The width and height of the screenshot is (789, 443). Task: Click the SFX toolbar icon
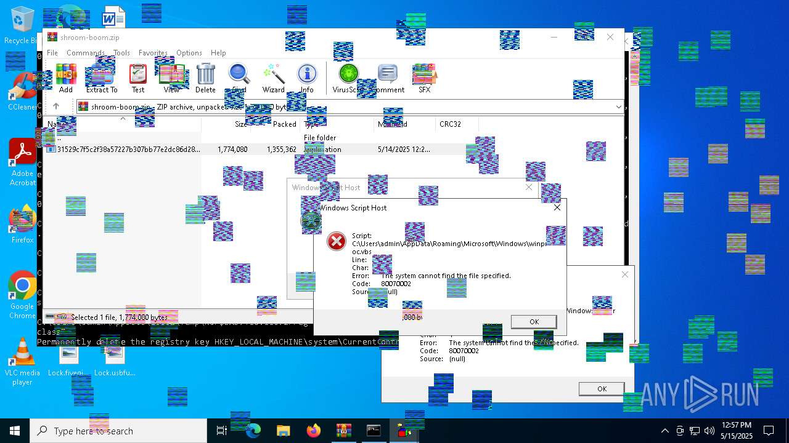[x=424, y=79]
